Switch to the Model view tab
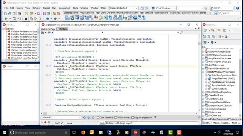This screenshot has height=136, width=243. coord(216,123)
